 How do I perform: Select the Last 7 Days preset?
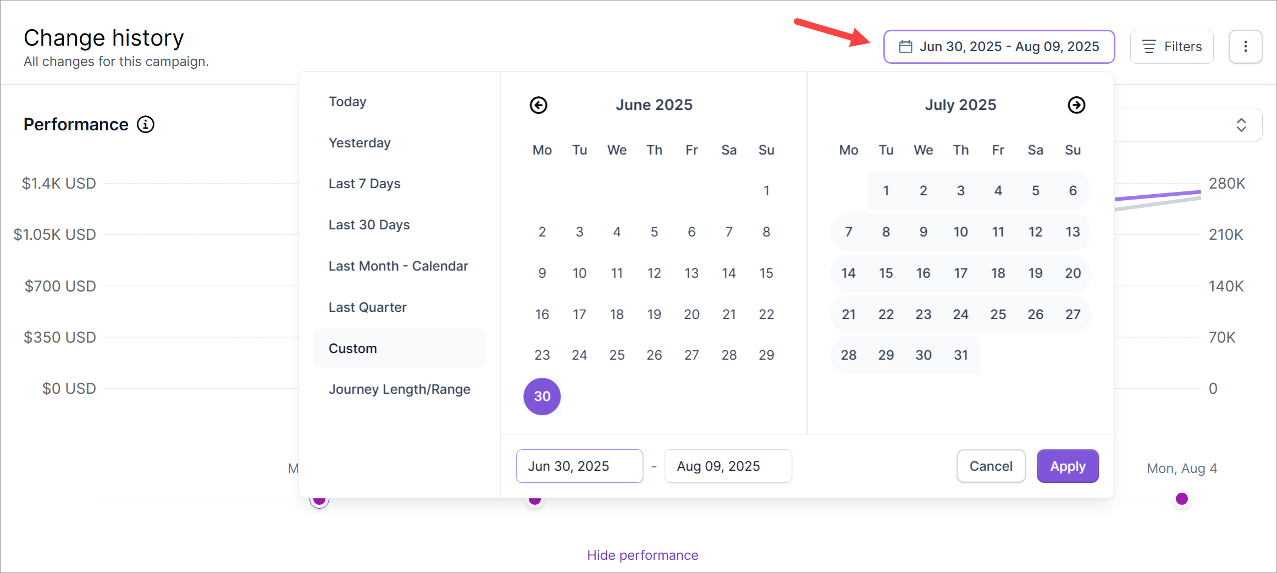[364, 184]
